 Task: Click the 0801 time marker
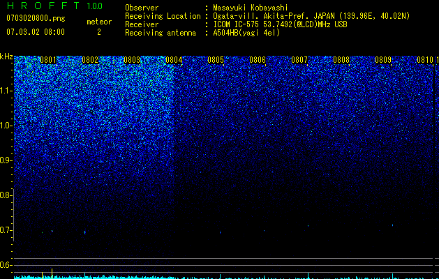pyautogui.click(x=48, y=60)
